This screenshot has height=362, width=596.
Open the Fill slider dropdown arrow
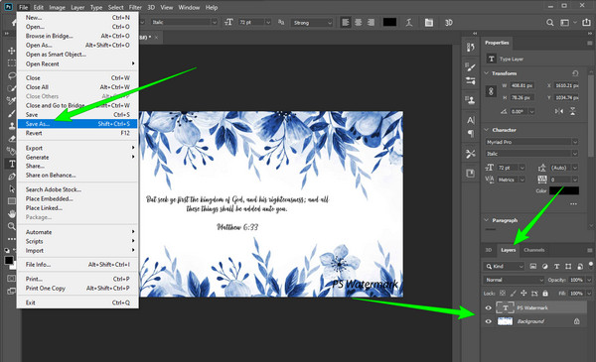589,293
